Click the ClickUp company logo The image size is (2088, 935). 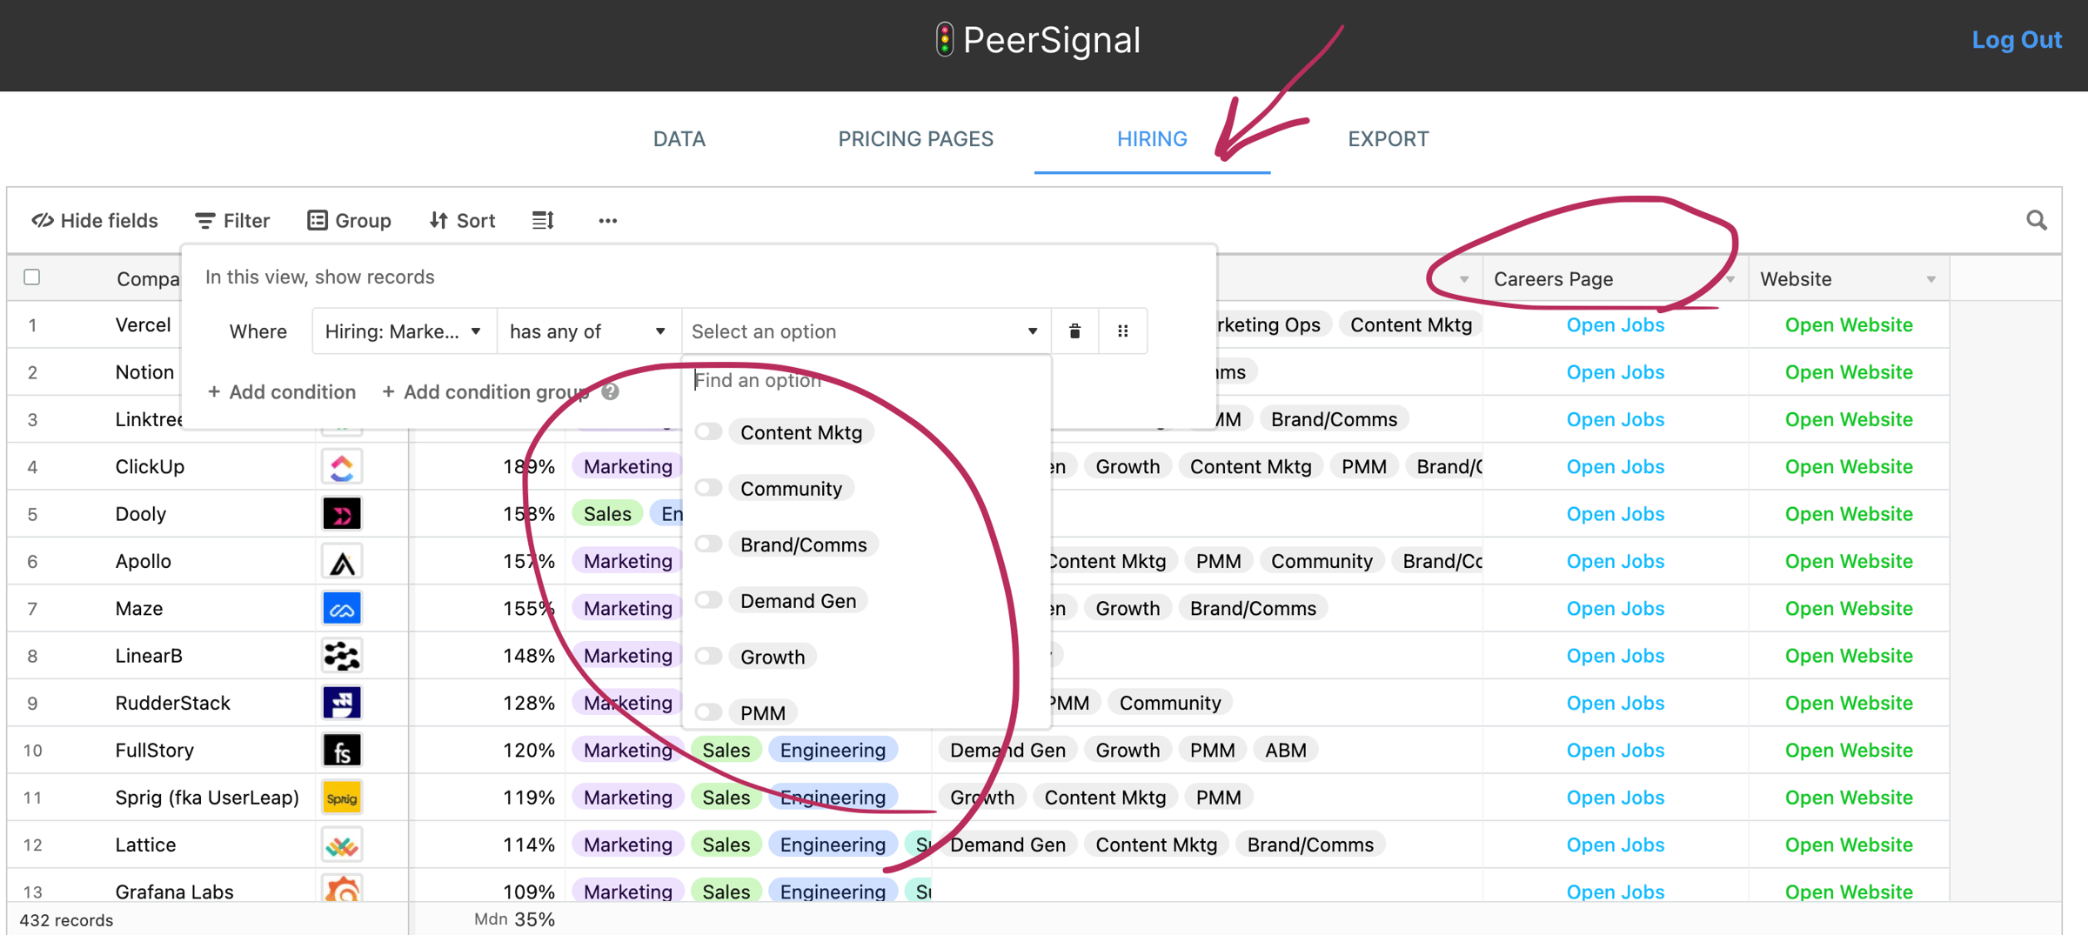342,467
